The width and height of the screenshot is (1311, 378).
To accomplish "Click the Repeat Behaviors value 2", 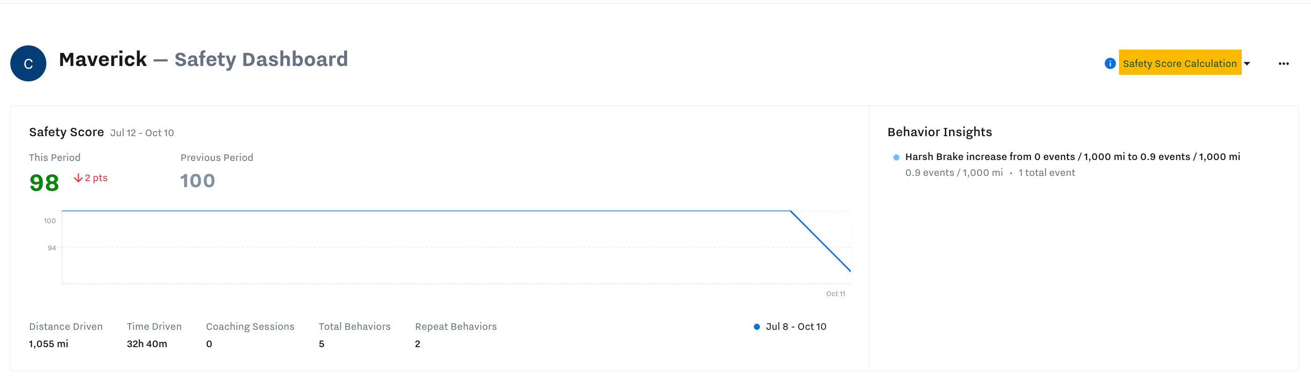I will click(417, 344).
